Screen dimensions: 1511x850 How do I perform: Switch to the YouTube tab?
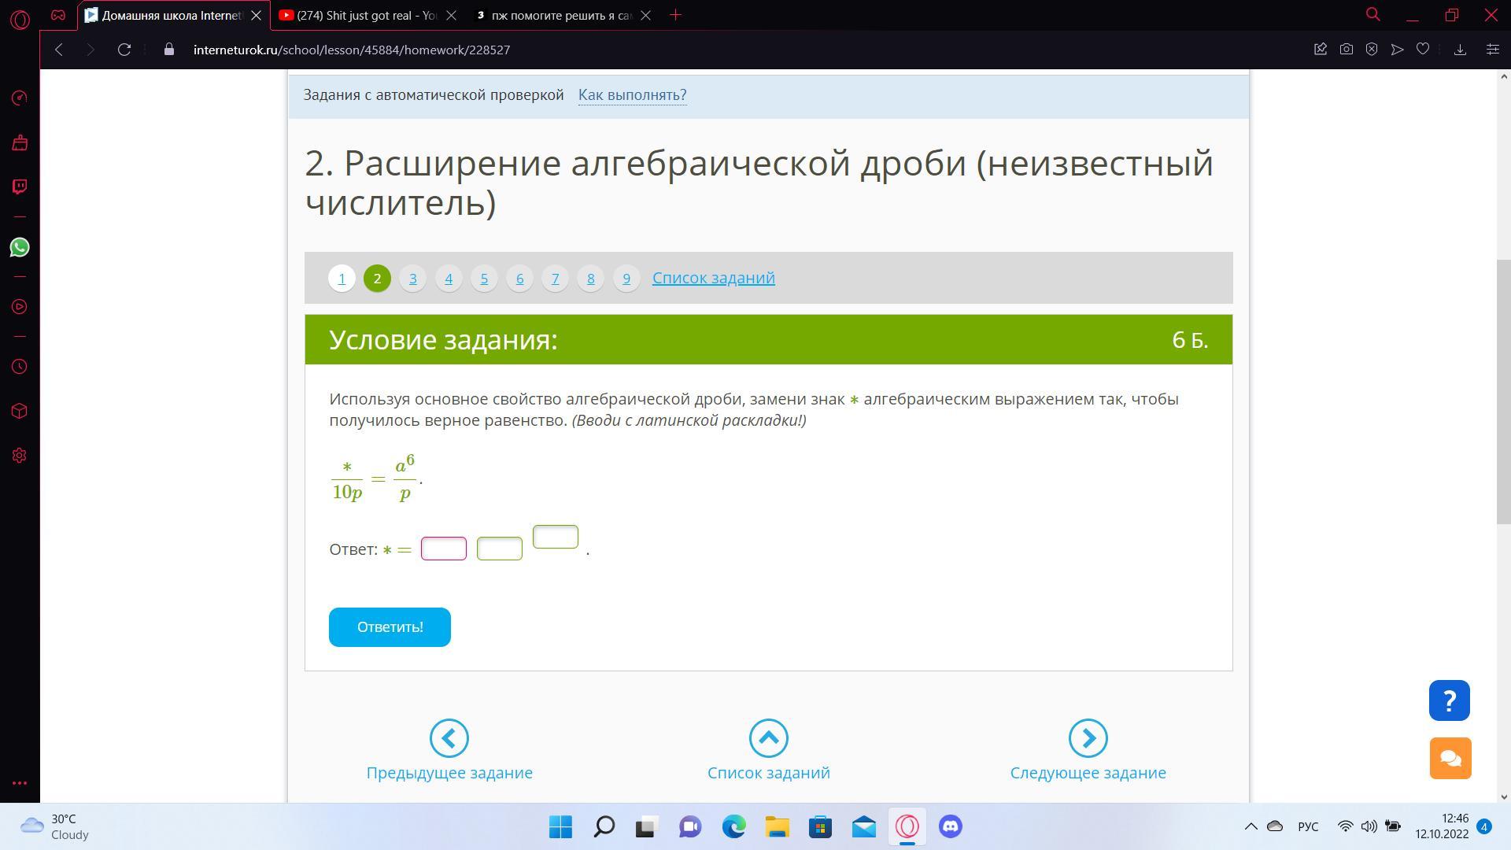[362, 15]
